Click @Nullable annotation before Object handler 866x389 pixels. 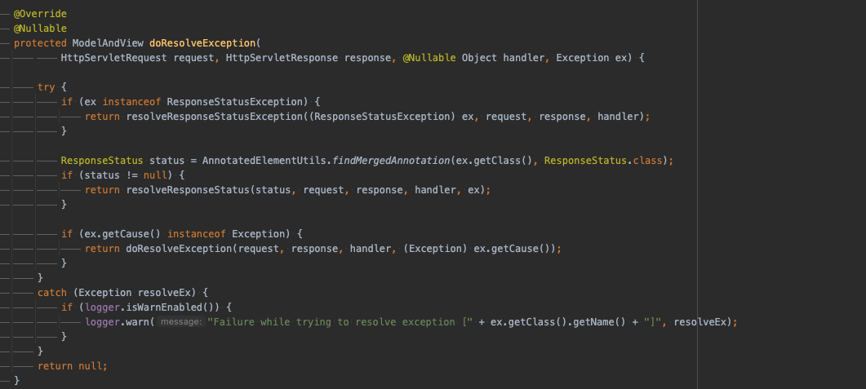429,58
